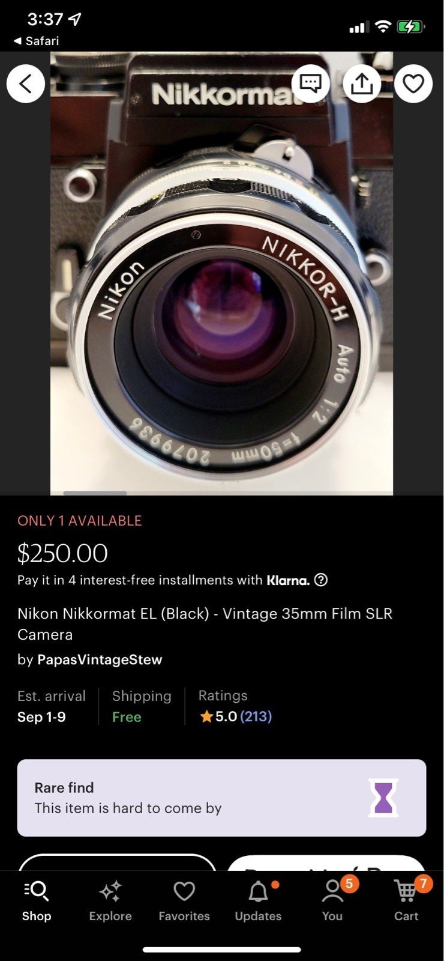This screenshot has height=961, width=444.
Task: Return to Safari via breadcrumb
Action: [36, 41]
